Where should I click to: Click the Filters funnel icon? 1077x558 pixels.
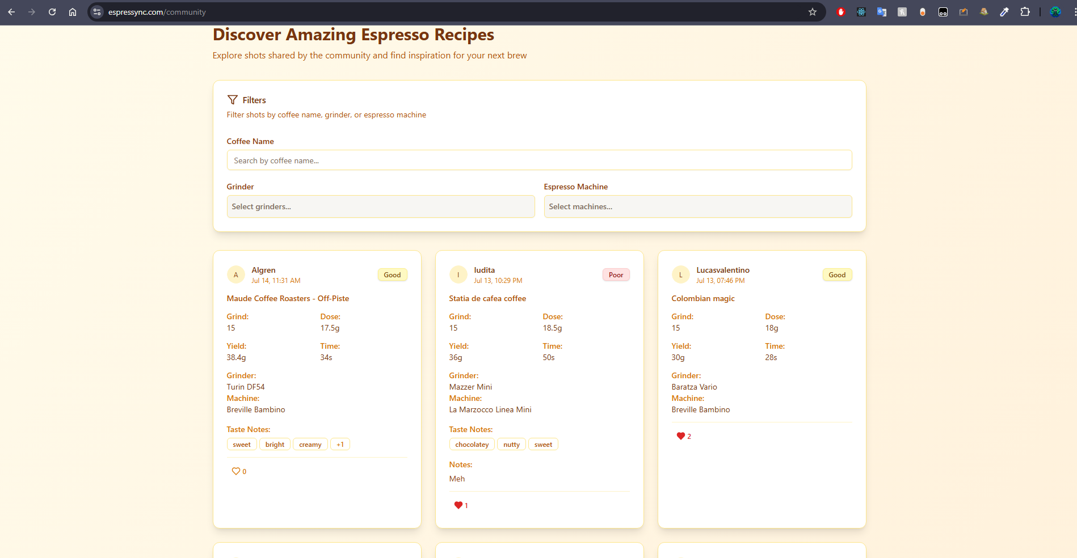click(232, 100)
